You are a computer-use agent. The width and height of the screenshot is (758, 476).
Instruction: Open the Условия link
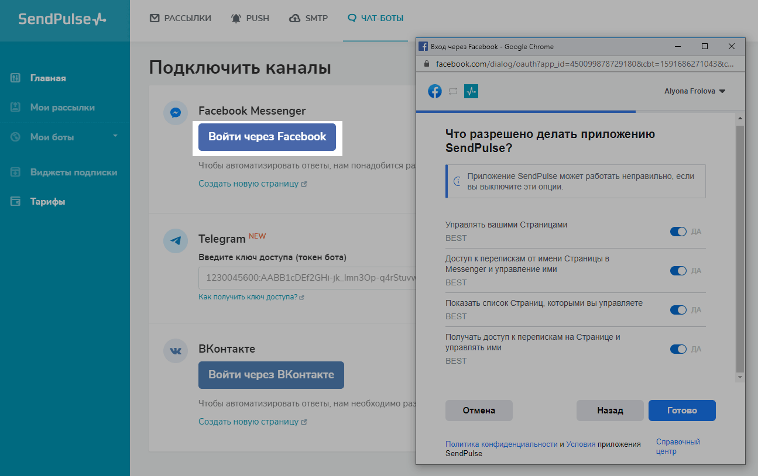(581, 444)
